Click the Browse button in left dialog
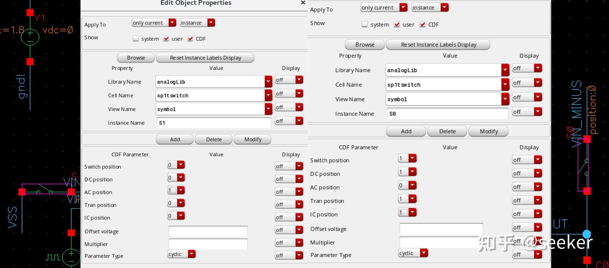This screenshot has height=268, width=609. click(x=136, y=58)
